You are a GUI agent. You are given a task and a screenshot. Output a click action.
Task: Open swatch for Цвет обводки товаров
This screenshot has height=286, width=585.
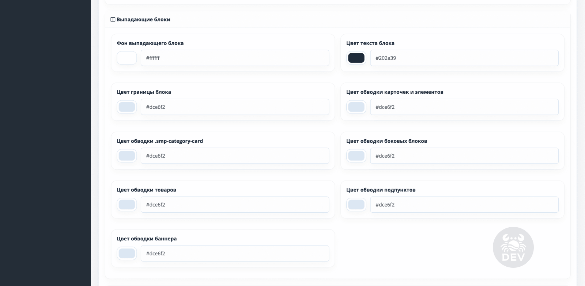coord(127,205)
